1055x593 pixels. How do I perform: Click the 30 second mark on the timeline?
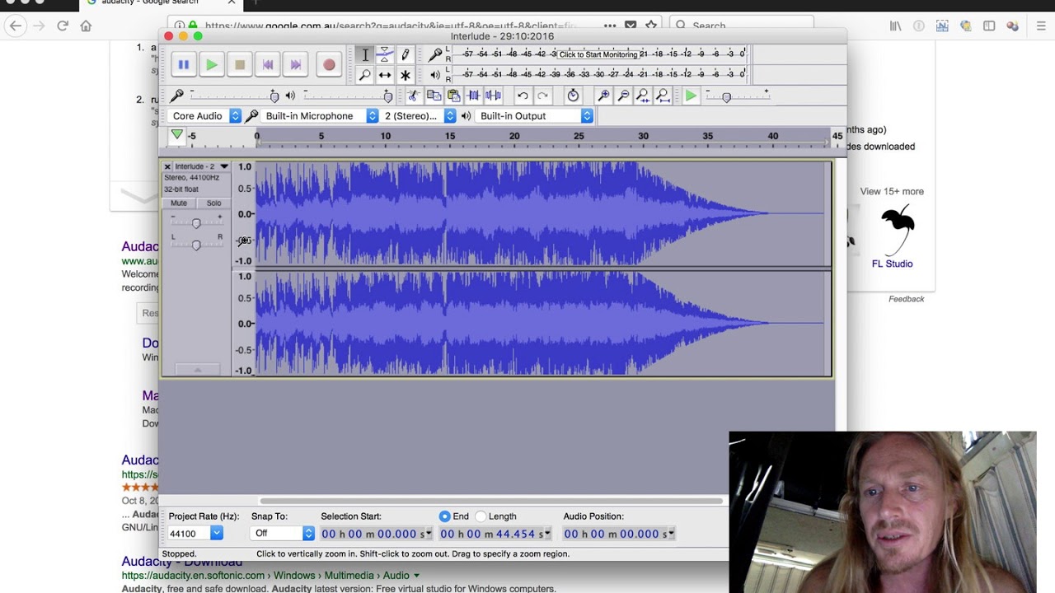643,136
